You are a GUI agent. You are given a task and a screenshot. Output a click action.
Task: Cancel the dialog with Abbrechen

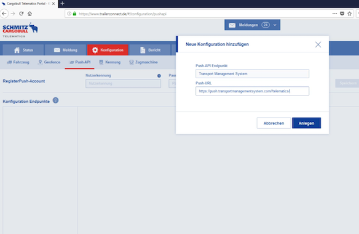tap(274, 123)
